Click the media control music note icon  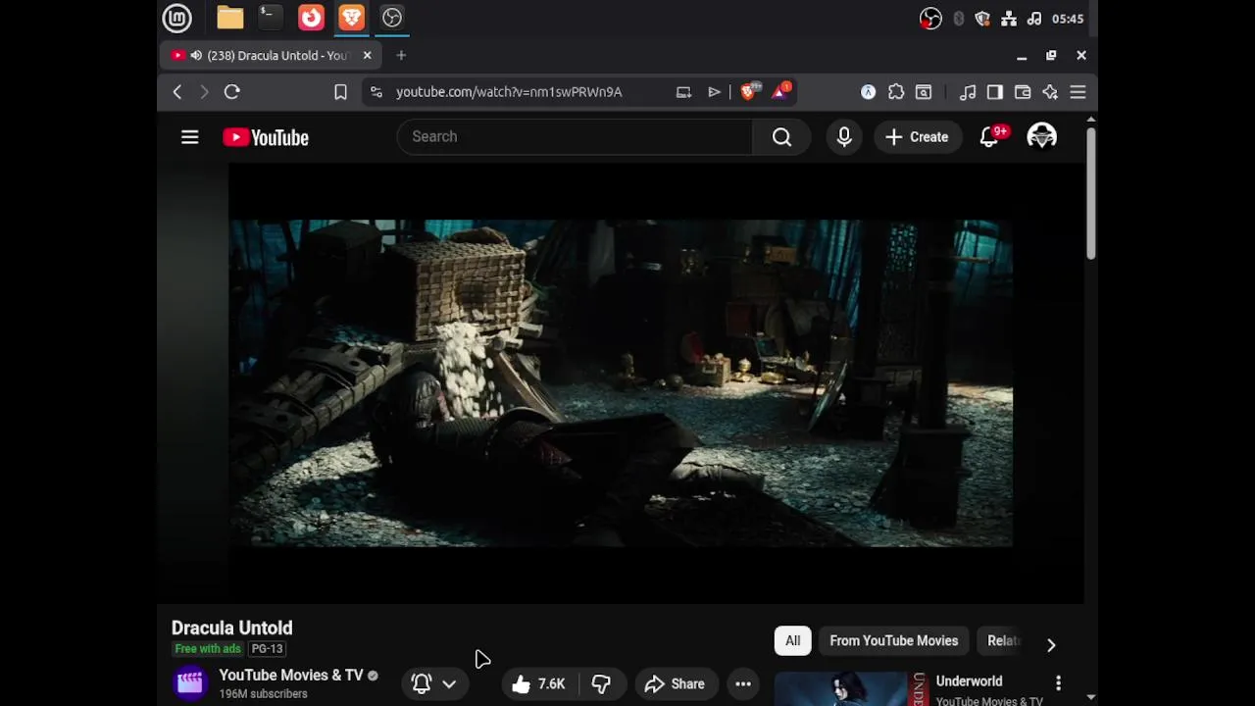[x=968, y=92]
